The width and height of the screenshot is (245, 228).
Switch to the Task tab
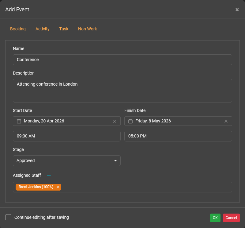pos(64,29)
